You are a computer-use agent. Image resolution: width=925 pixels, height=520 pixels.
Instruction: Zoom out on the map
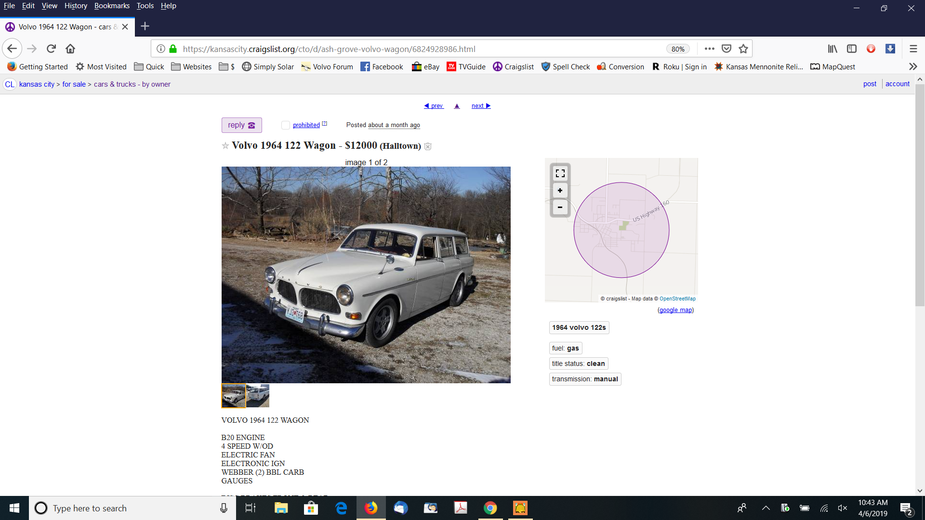click(x=560, y=208)
